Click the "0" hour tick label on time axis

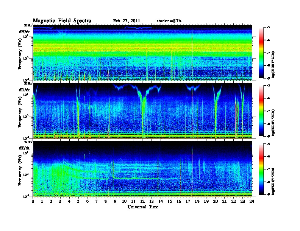pyautogui.click(x=33, y=201)
